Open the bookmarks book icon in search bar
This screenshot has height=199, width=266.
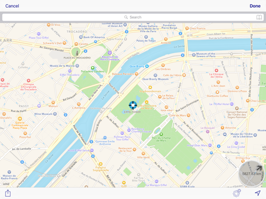pos(259,17)
